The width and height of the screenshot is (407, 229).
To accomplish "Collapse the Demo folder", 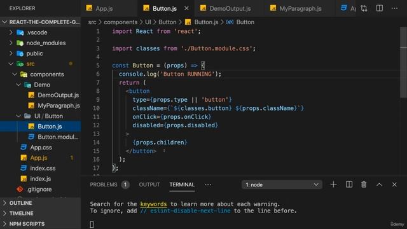I will point(18,85).
